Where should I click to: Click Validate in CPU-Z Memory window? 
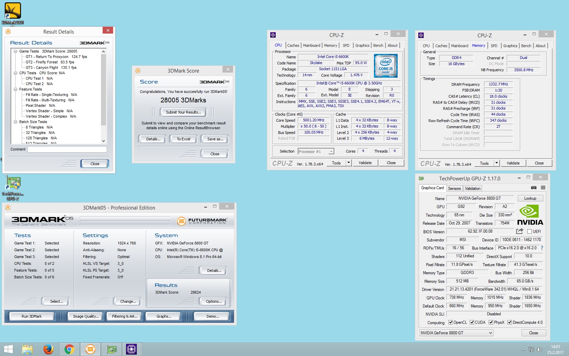[513, 163]
